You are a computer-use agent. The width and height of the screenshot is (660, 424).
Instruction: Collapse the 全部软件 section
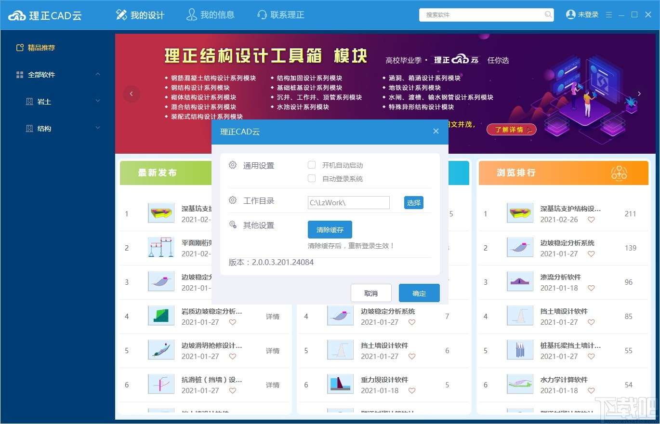[98, 75]
